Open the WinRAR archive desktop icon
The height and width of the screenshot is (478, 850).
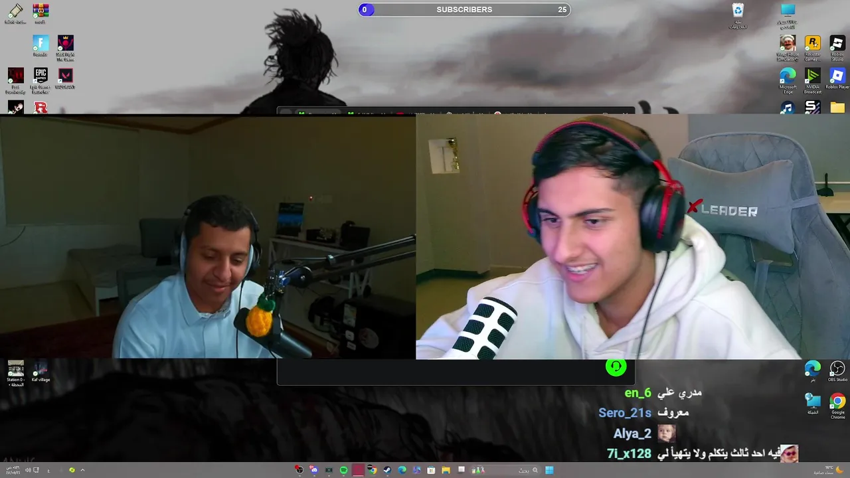coord(41,13)
